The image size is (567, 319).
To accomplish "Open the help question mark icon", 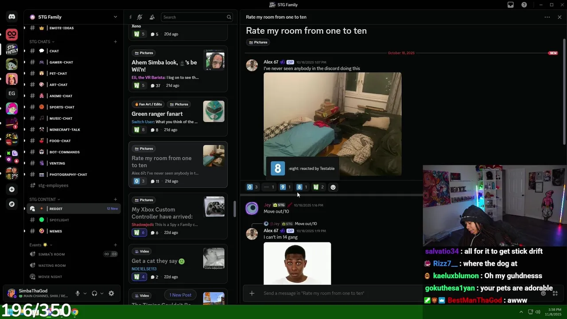I will tap(524, 5).
